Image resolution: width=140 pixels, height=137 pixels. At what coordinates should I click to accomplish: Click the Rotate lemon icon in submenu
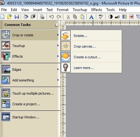pos(66,35)
